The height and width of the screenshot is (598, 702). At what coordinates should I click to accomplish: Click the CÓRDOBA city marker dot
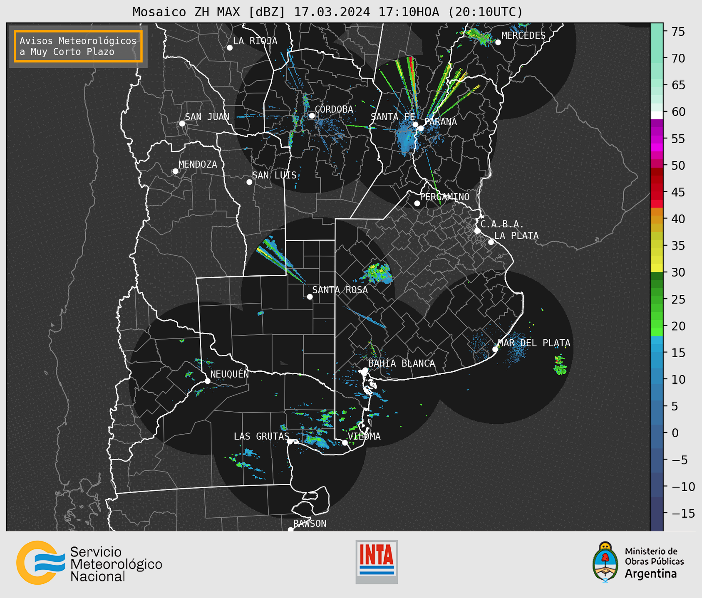coord(312,116)
